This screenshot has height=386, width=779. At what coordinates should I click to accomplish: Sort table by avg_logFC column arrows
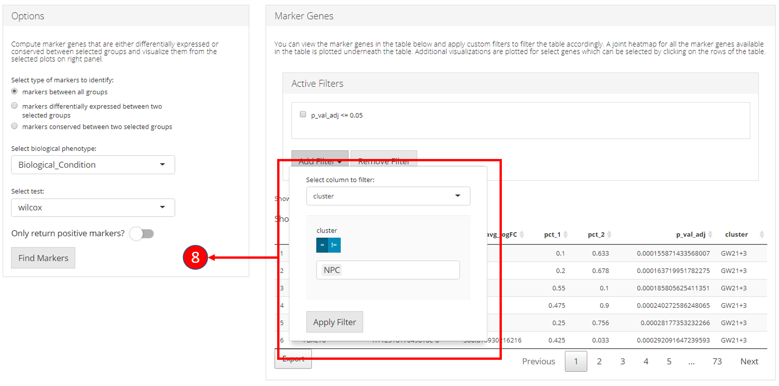(x=522, y=234)
